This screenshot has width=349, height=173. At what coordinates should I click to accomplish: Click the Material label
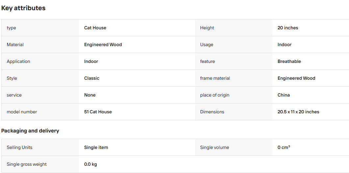[x=15, y=44]
